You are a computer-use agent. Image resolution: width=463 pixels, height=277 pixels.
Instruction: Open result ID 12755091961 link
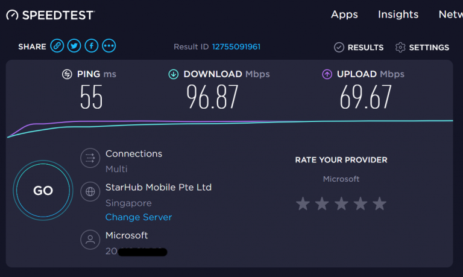(236, 46)
